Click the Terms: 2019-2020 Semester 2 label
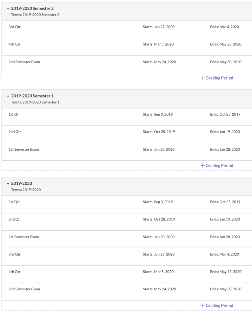252x317 pixels. [x=35, y=15]
